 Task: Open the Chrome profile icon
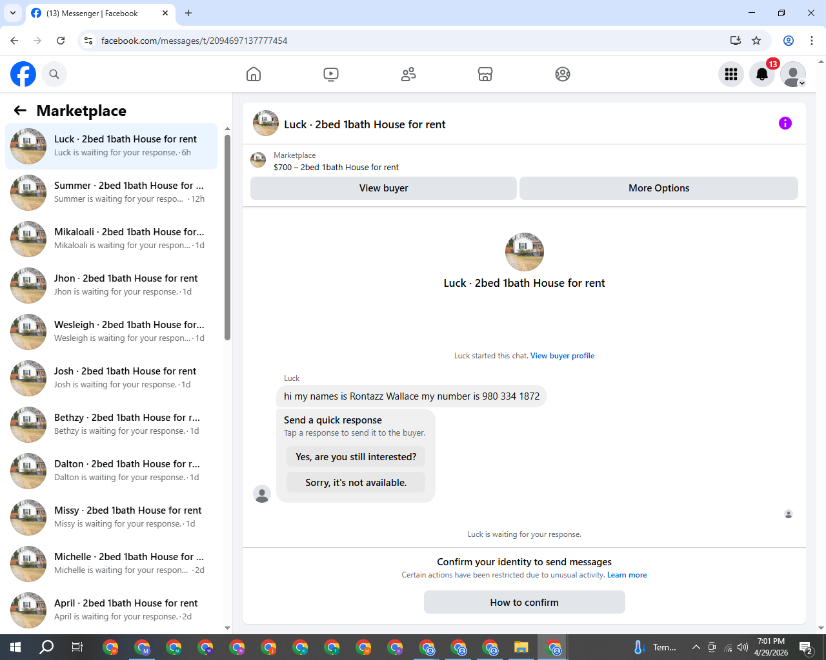[789, 41]
